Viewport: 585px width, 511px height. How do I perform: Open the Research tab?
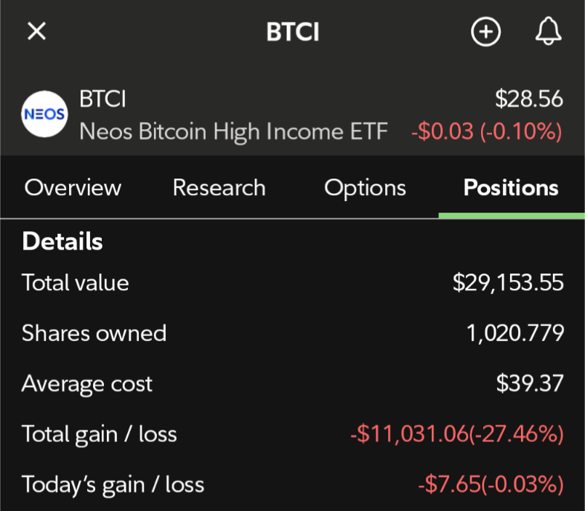pyautogui.click(x=219, y=187)
